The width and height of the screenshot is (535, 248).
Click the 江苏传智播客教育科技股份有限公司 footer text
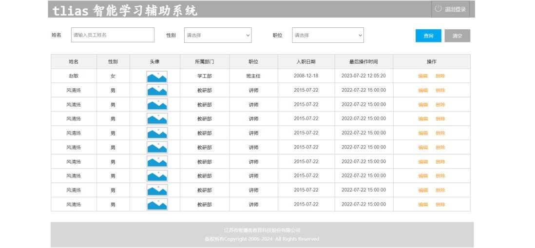tap(262, 230)
